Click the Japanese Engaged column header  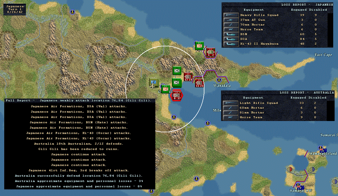pyautogui.click(x=299, y=10)
